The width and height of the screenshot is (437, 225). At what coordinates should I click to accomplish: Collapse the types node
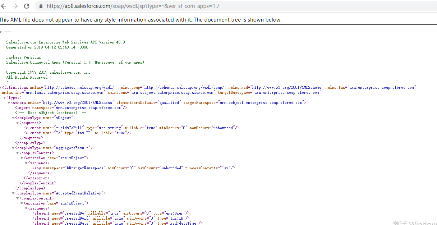point(4,97)
